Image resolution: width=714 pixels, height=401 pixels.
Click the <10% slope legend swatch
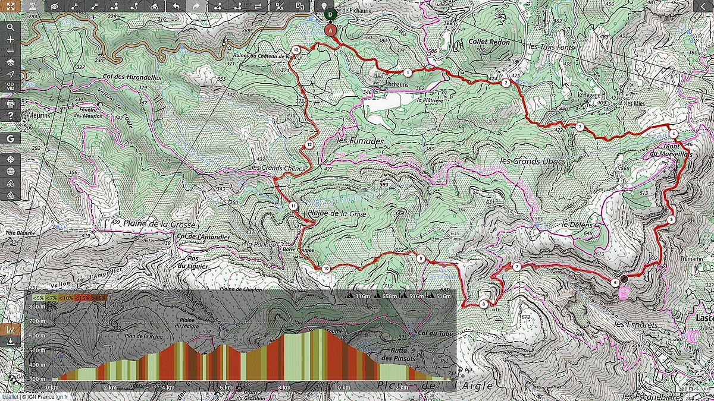[x=66, y=298]
